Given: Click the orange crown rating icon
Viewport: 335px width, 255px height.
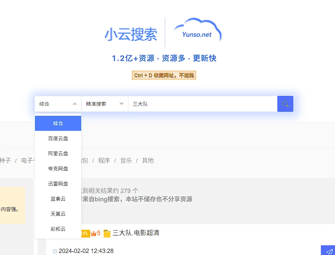Looking at the screenshot, I should (94, 233).
